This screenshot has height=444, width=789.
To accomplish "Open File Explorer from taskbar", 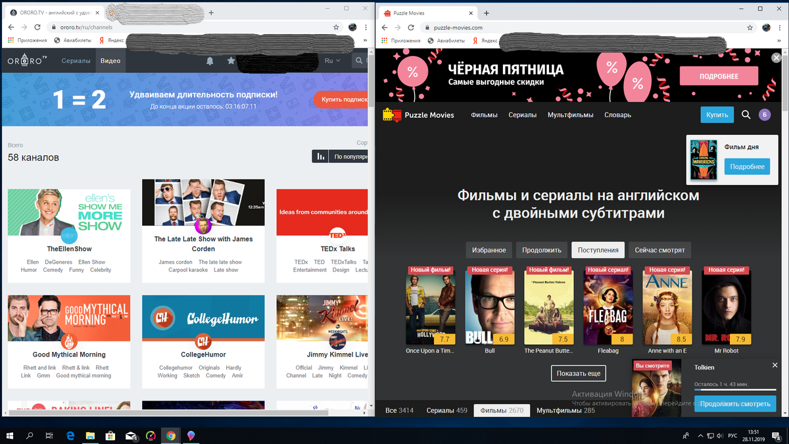I will click(91, 435).
